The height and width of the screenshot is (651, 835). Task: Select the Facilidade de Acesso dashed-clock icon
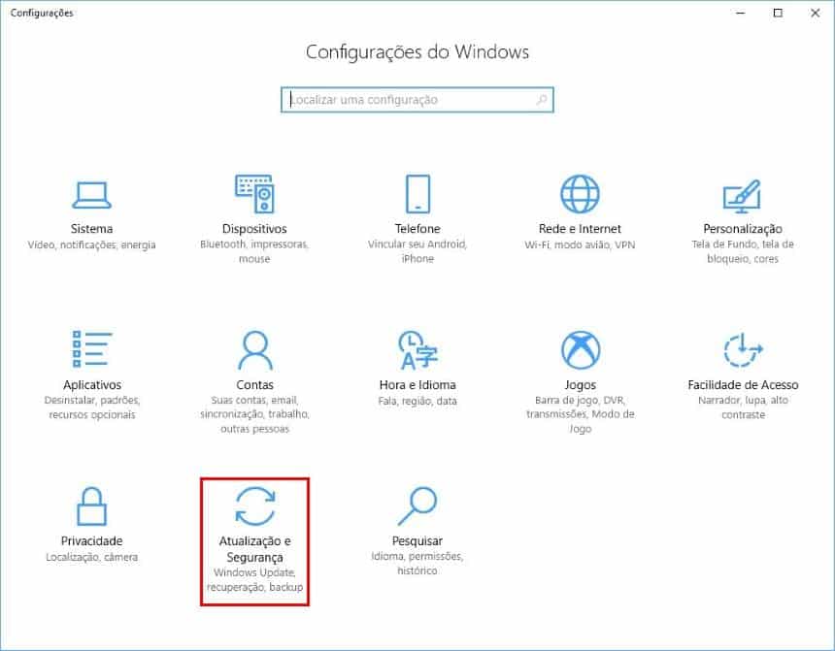point(743,349)
